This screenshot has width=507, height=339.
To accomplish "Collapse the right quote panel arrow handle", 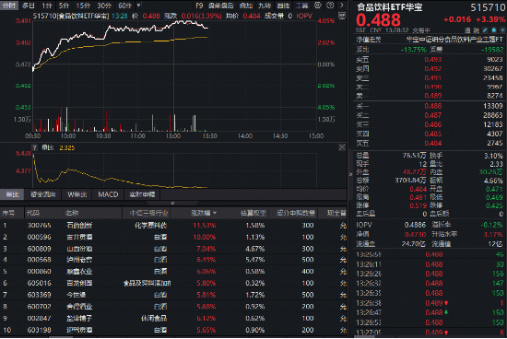I will [x=350, y=174].
